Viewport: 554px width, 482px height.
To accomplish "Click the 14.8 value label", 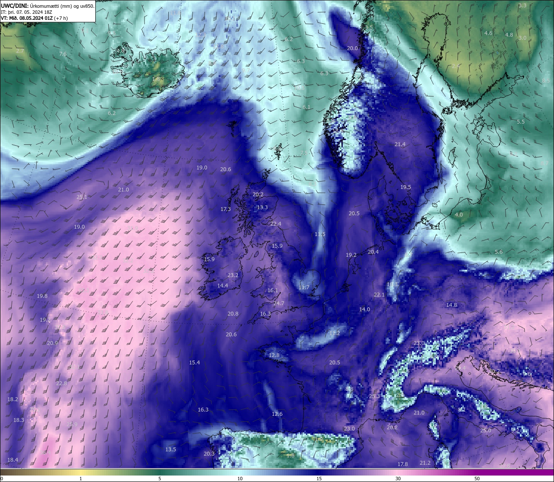I will click(451, 305).
